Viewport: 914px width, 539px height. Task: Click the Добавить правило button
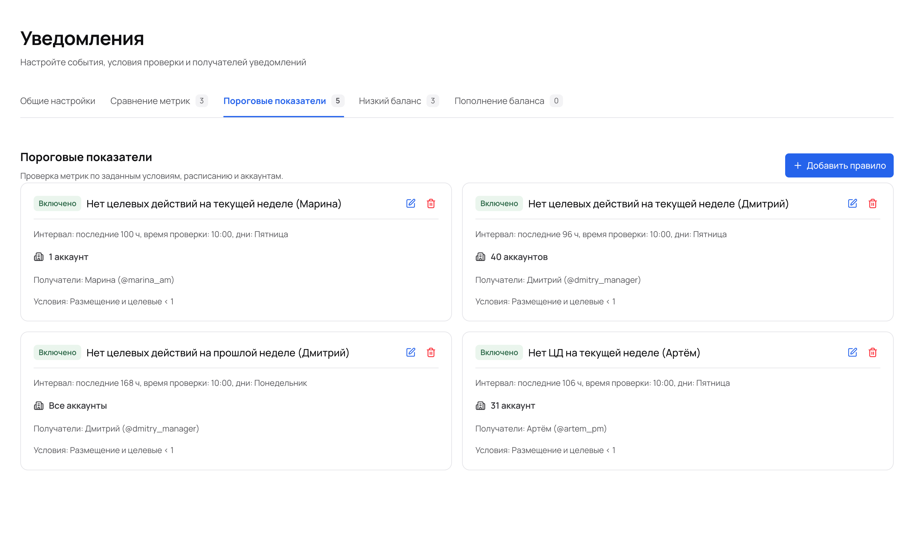point(839,165)
